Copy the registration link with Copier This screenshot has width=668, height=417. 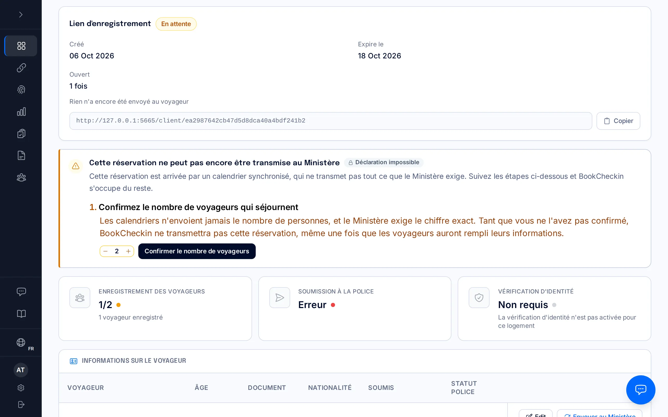[618, 121]
